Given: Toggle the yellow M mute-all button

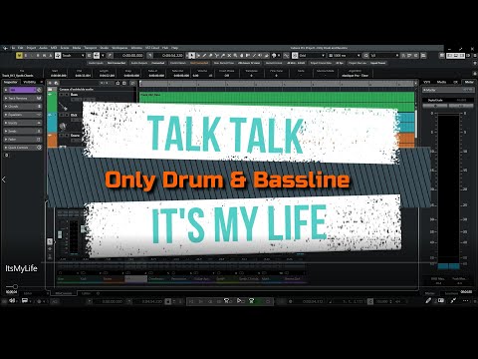Looking at the screenshot, I should (19, 55).
